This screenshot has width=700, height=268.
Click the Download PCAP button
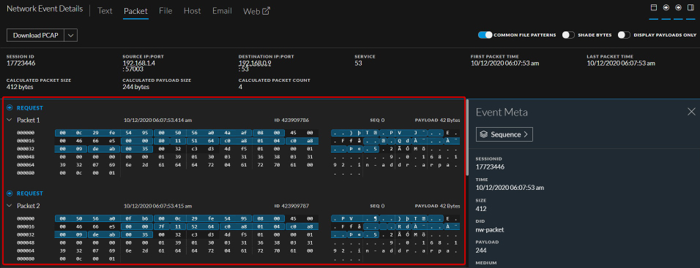pyautogui.click(x=36, y=35)
